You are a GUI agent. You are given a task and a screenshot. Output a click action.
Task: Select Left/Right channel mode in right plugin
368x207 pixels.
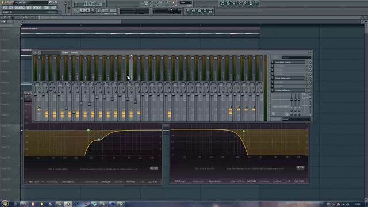(x=252, y=181)
